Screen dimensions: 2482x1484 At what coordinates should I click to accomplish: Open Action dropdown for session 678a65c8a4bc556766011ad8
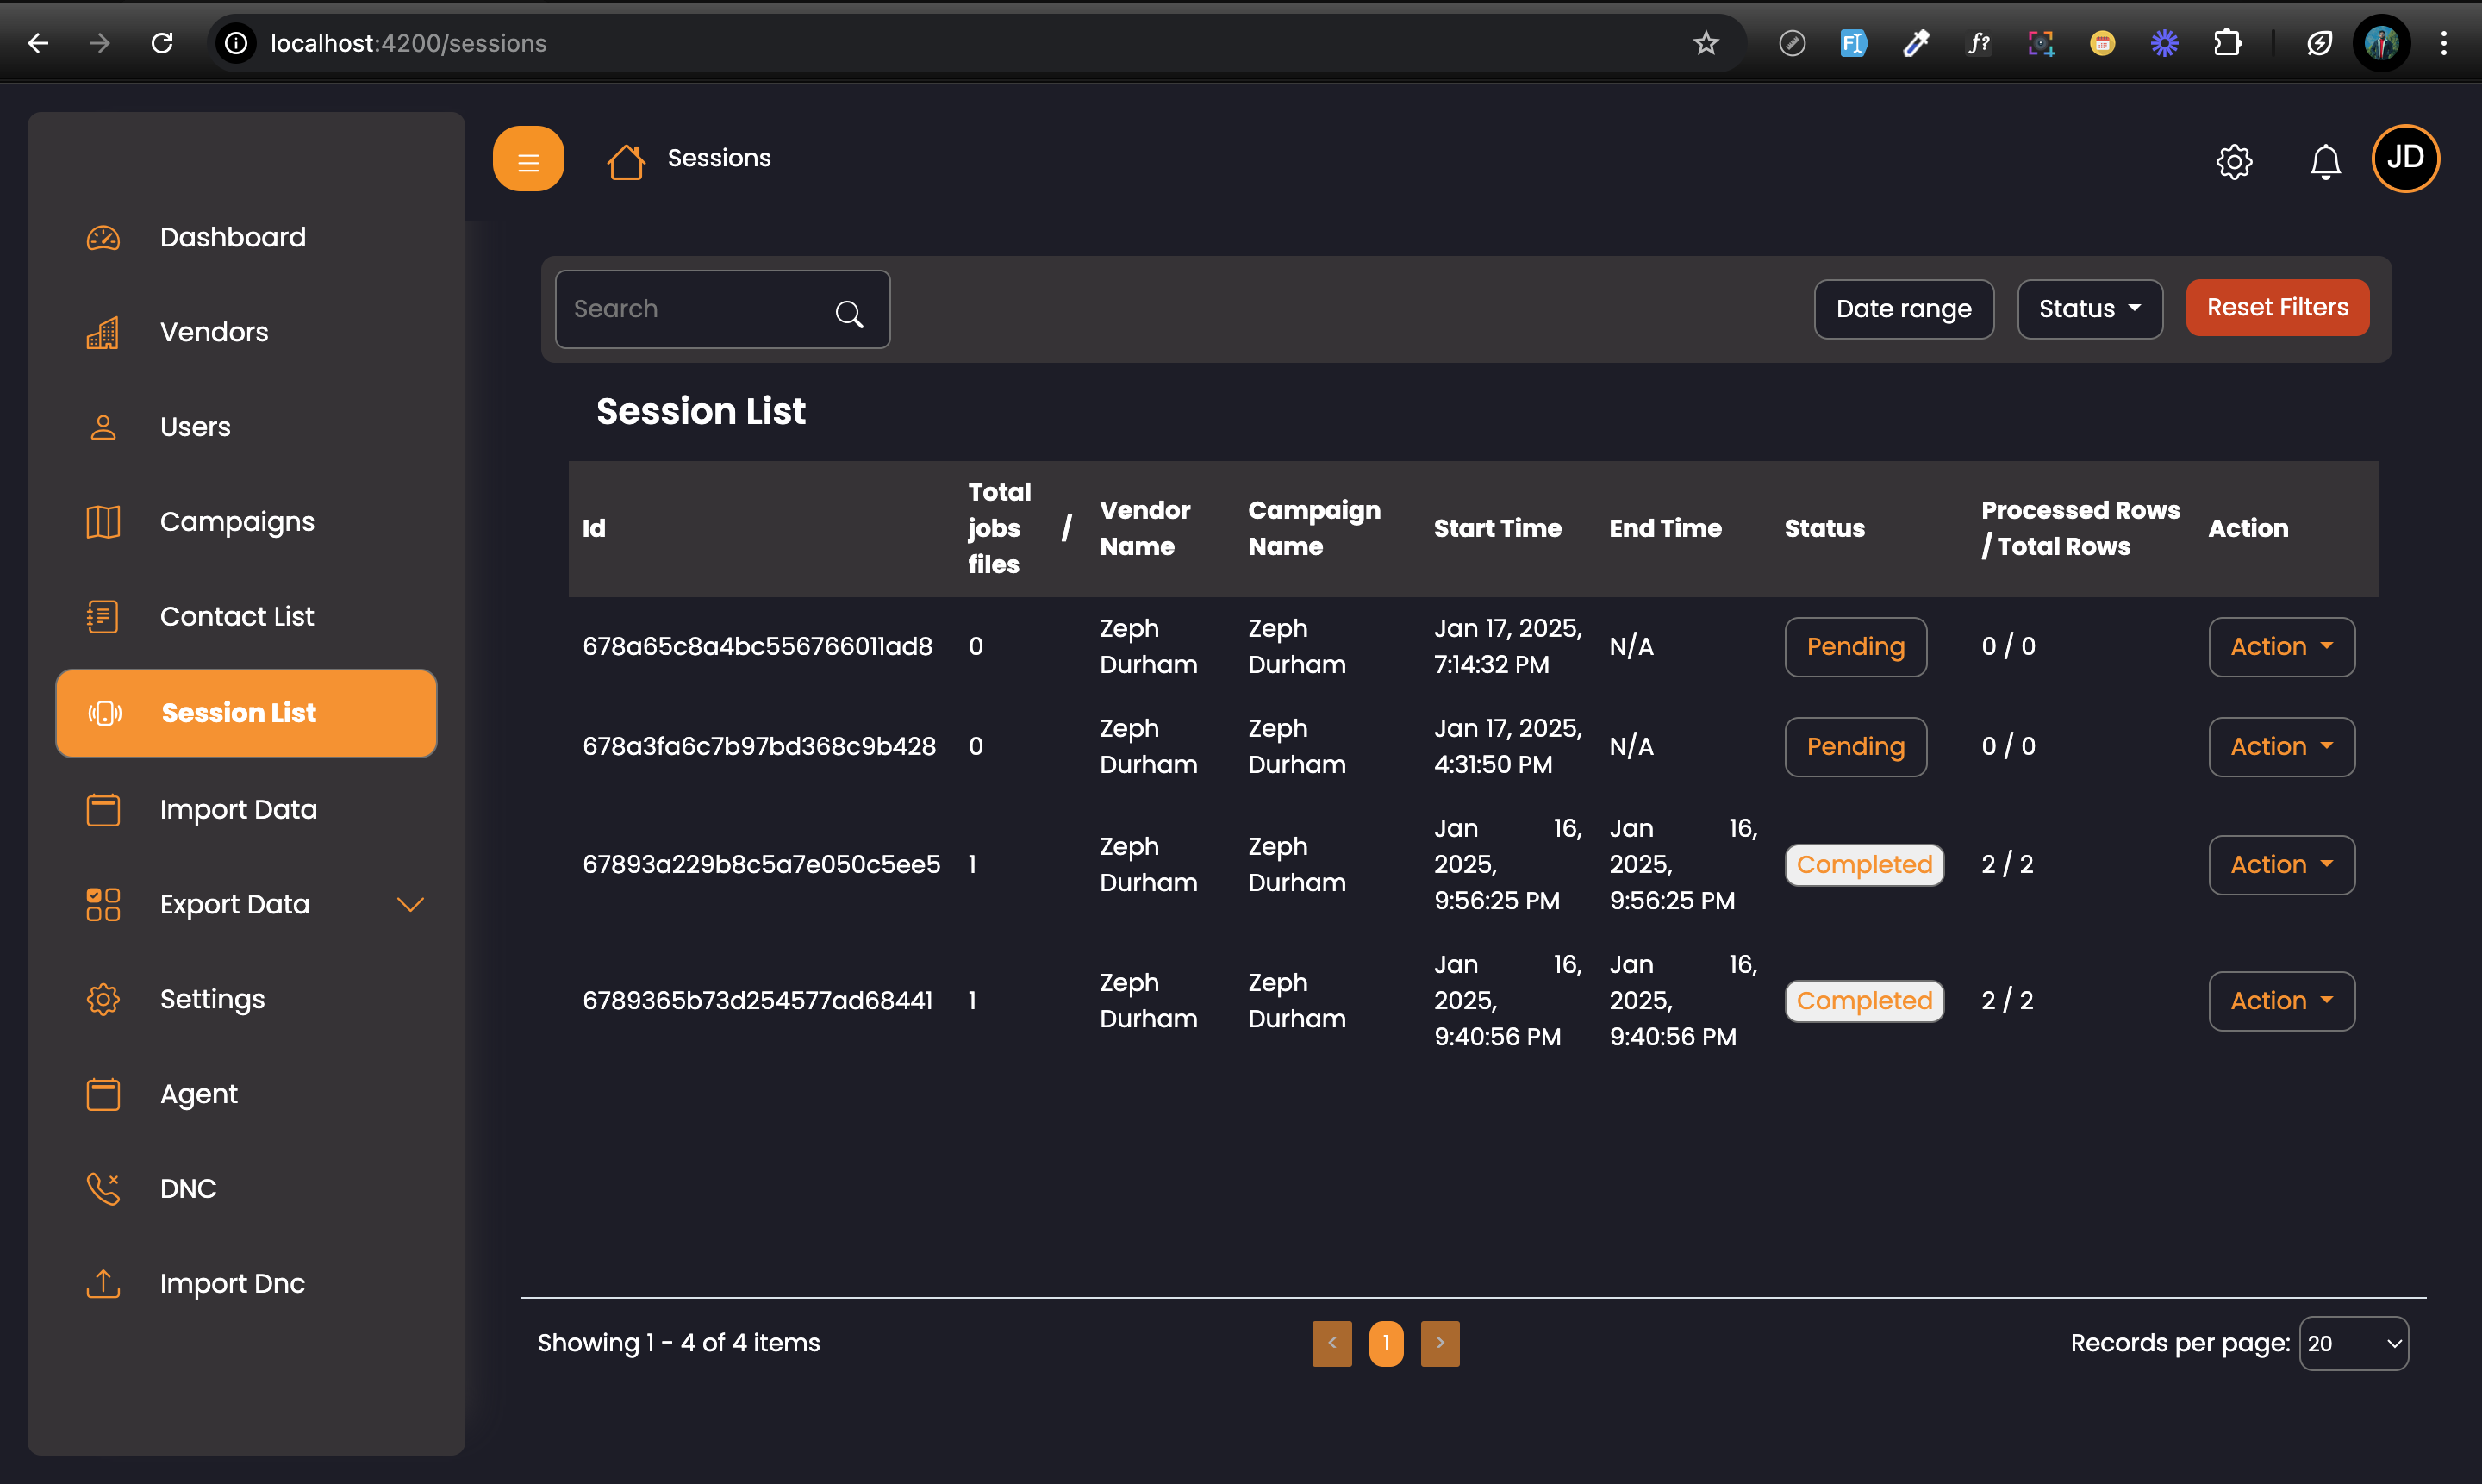click(2281, 647)
